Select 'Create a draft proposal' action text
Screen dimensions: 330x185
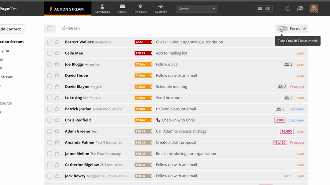tap(176, 142)
